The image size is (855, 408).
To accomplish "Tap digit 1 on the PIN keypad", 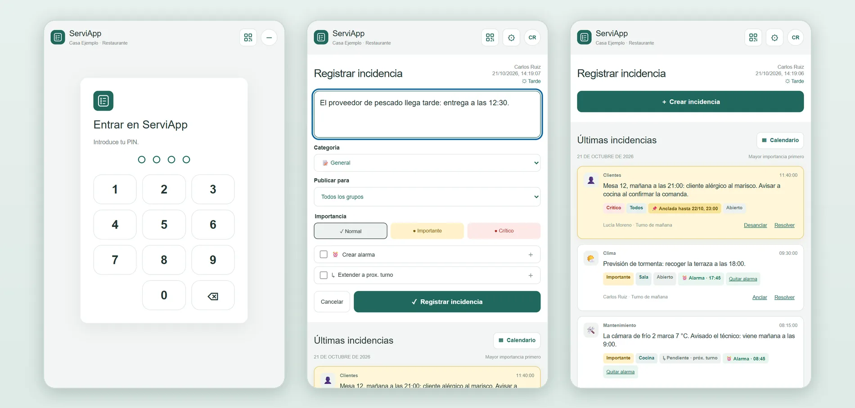I will tap(115, 189).
